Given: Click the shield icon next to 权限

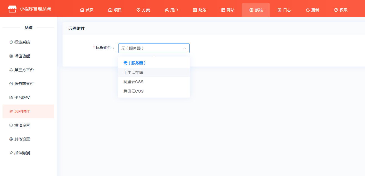Looking at the screenshot, I should pyautogui.click(x=336, y=10).
